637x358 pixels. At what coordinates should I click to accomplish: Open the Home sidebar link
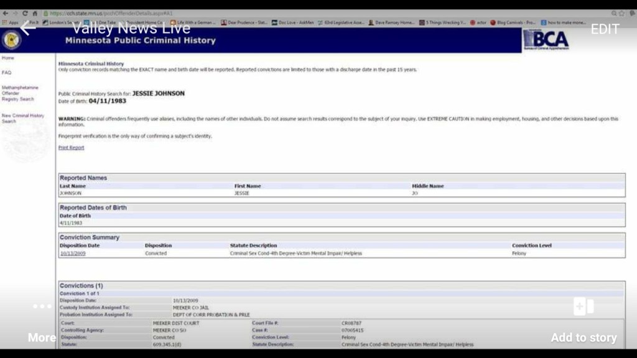point(8,58)
